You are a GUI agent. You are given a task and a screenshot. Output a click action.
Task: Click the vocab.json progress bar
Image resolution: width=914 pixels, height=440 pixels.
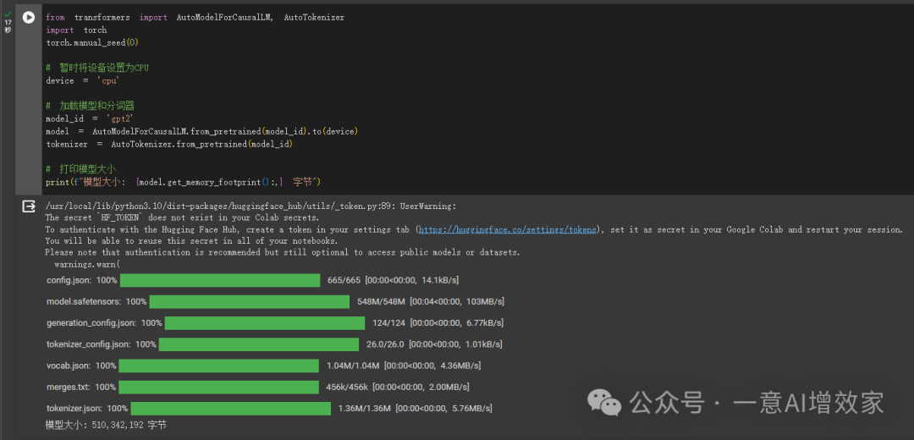219,366
